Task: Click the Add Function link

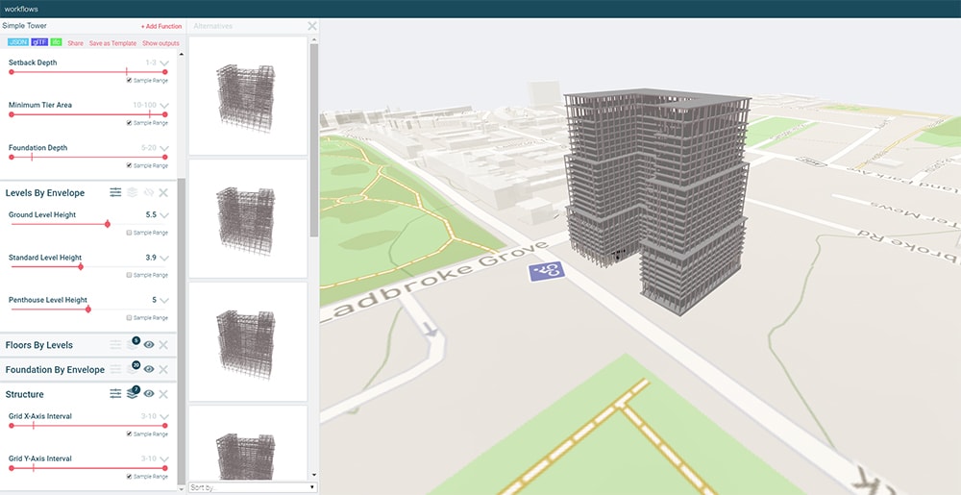Action: 160,26
